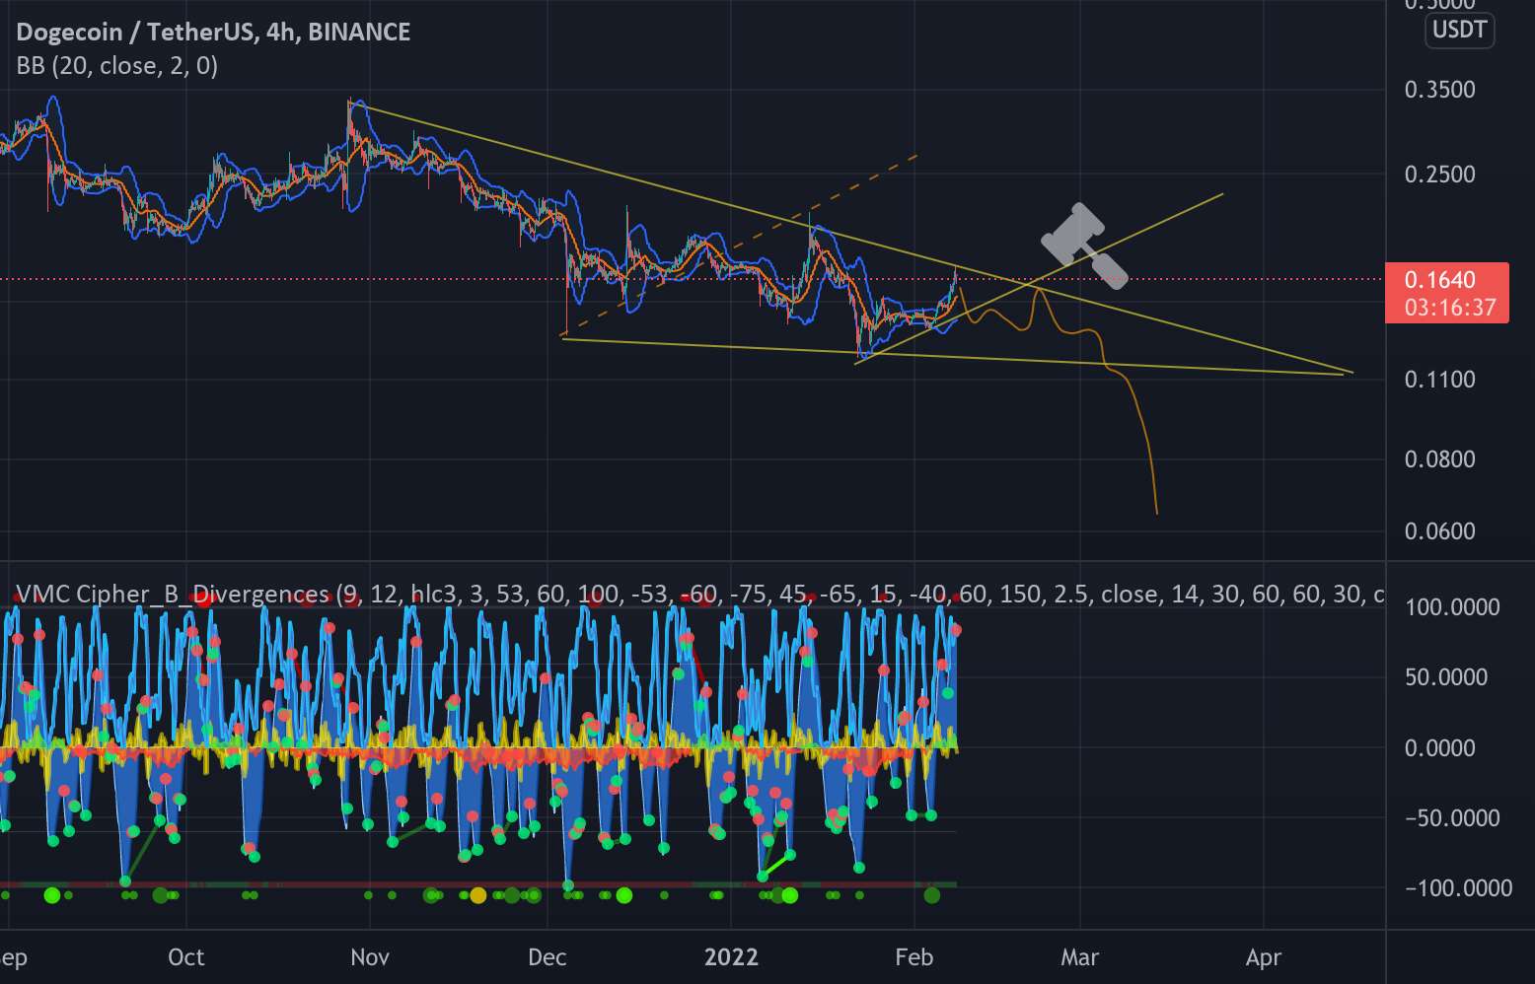
Task: Click the 0.1100 price axis label
Action: click(1439, 380)
